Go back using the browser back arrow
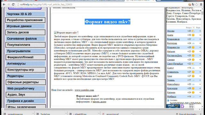The height and width of the screenshot is (115, 205). click(x=4, y=4)
